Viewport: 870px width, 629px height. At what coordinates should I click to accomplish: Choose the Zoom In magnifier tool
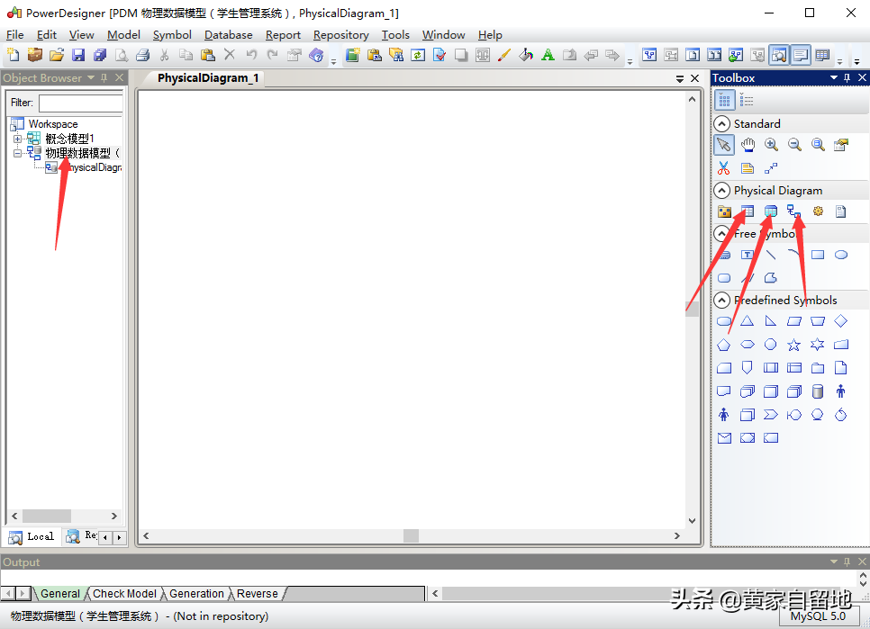click(771, 145)
